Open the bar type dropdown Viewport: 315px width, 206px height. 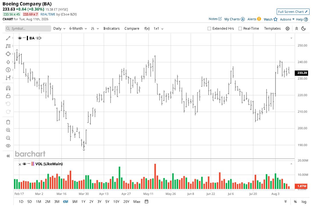point(95,29)
